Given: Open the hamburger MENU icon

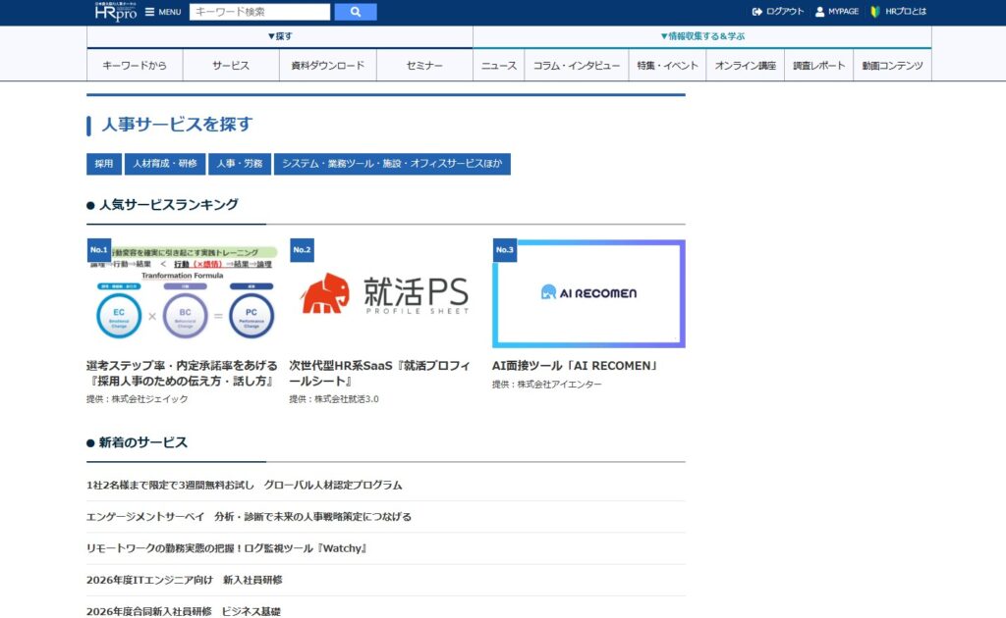Looking at the screenshot, I should point(149,12).
